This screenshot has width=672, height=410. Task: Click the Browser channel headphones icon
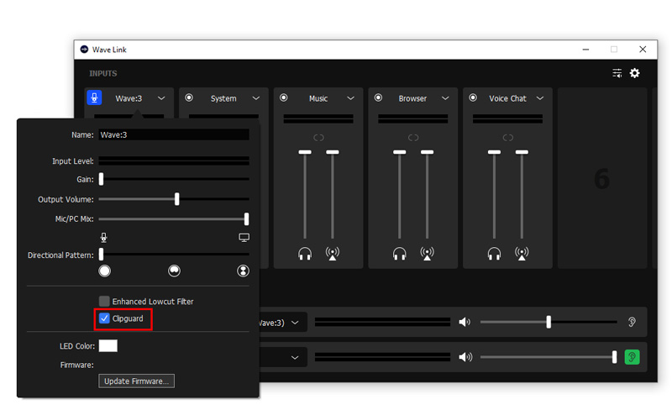400,254
